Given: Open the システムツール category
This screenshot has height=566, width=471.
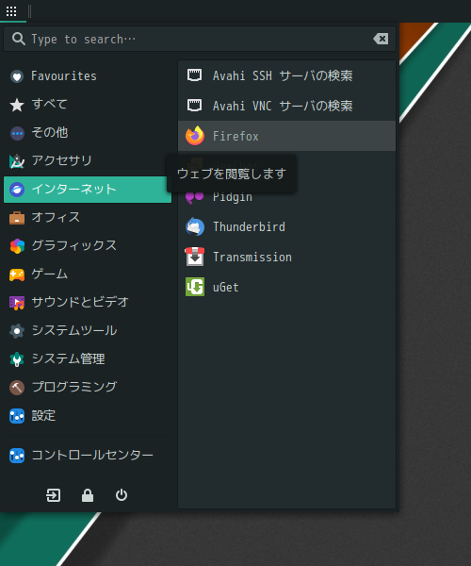Looking at the screenshot, I should click(88, 331).
